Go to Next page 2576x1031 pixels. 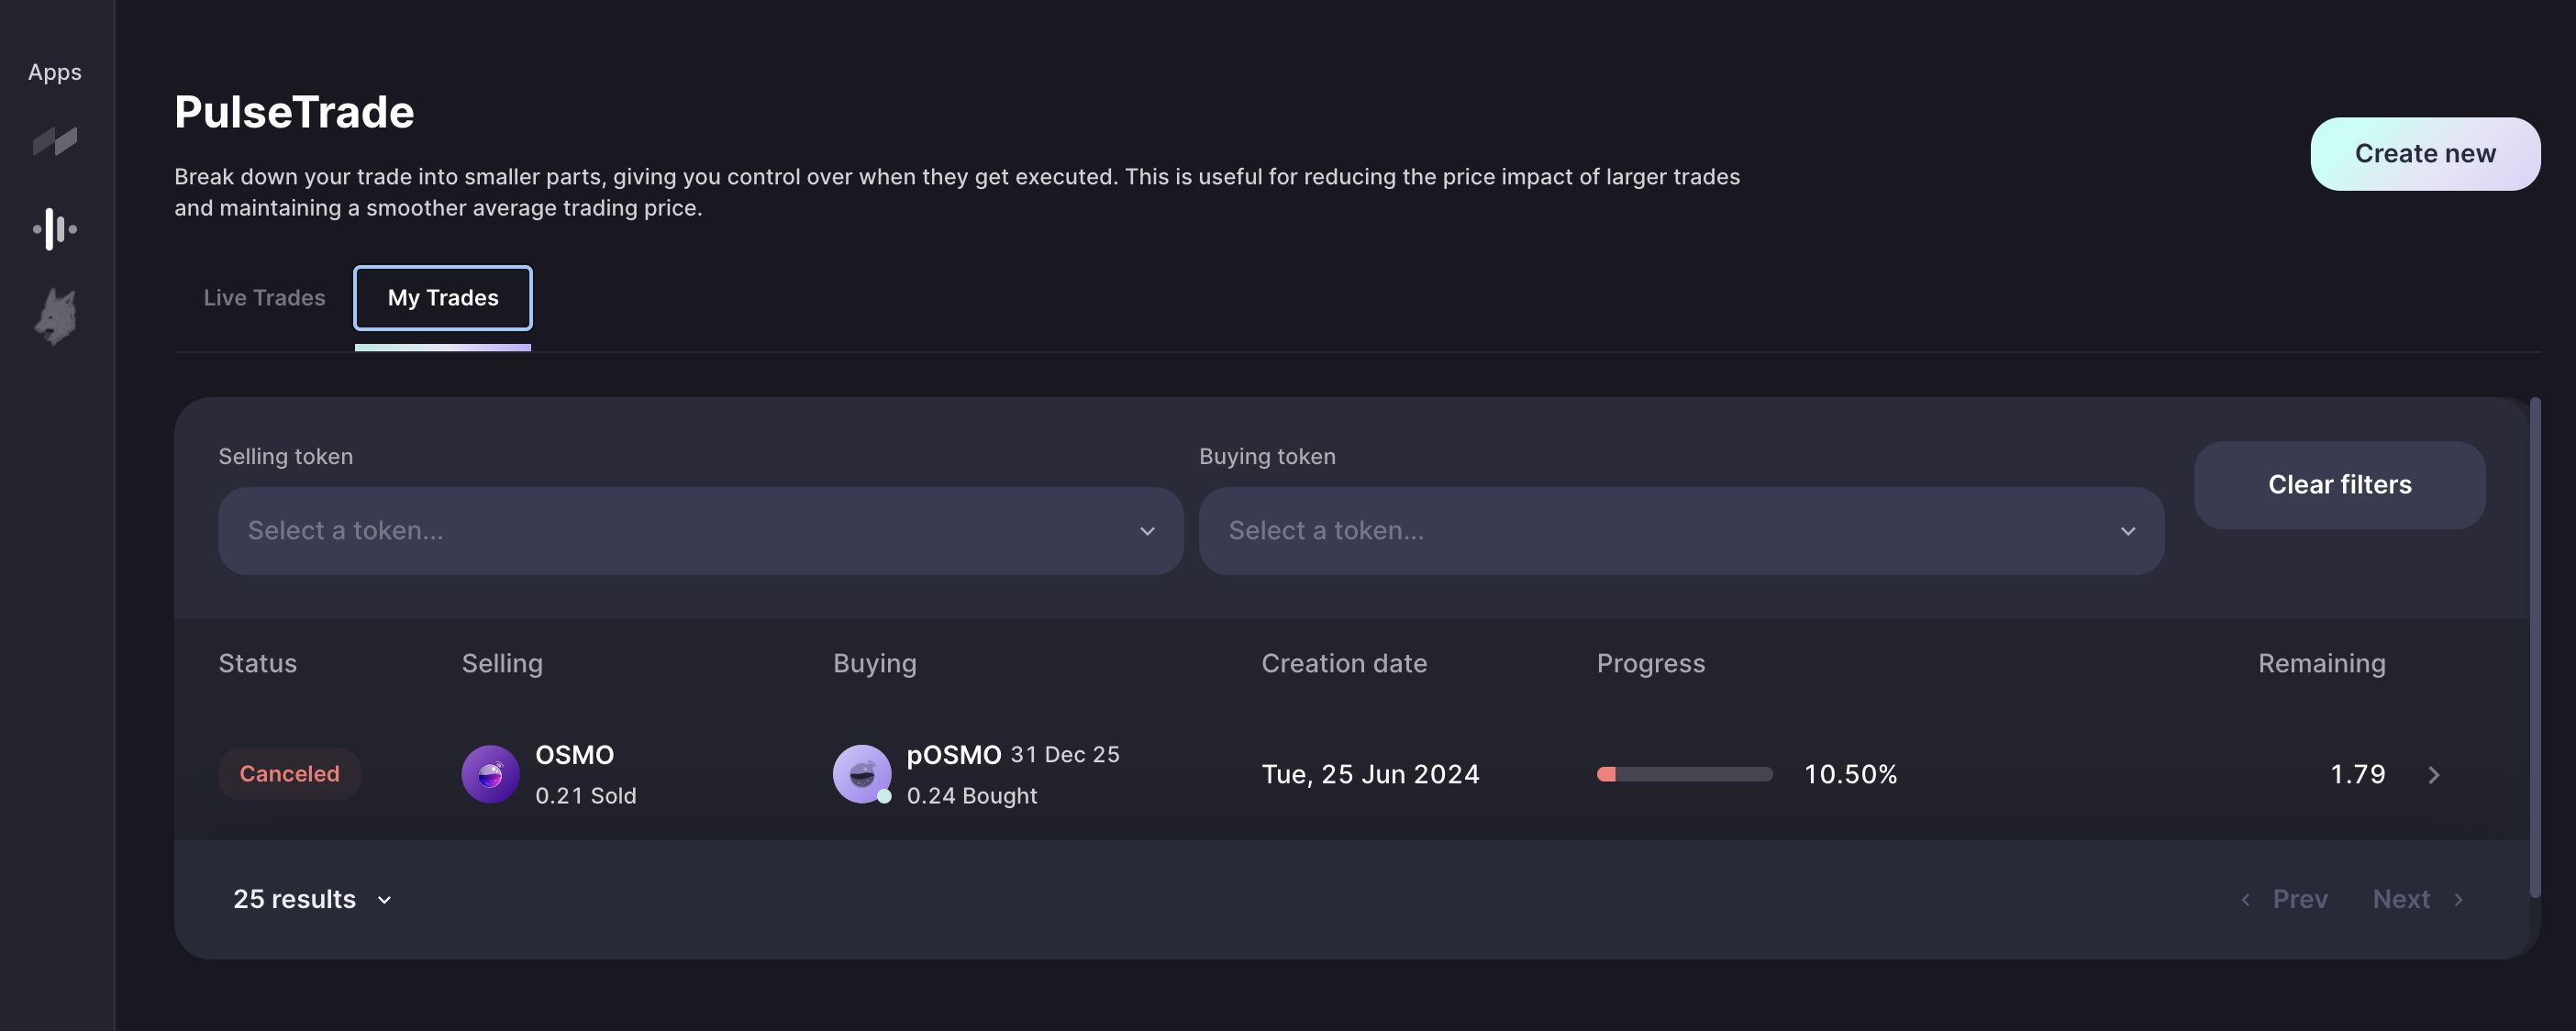2418,899
